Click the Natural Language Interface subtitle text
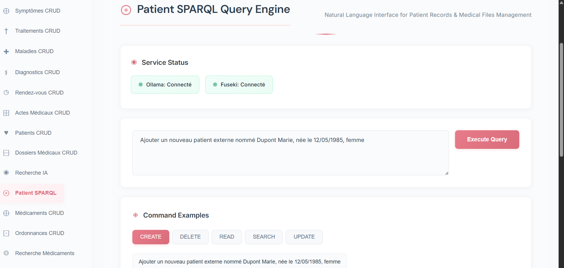This screenshot has height=268, width=564. pos(428,15)
